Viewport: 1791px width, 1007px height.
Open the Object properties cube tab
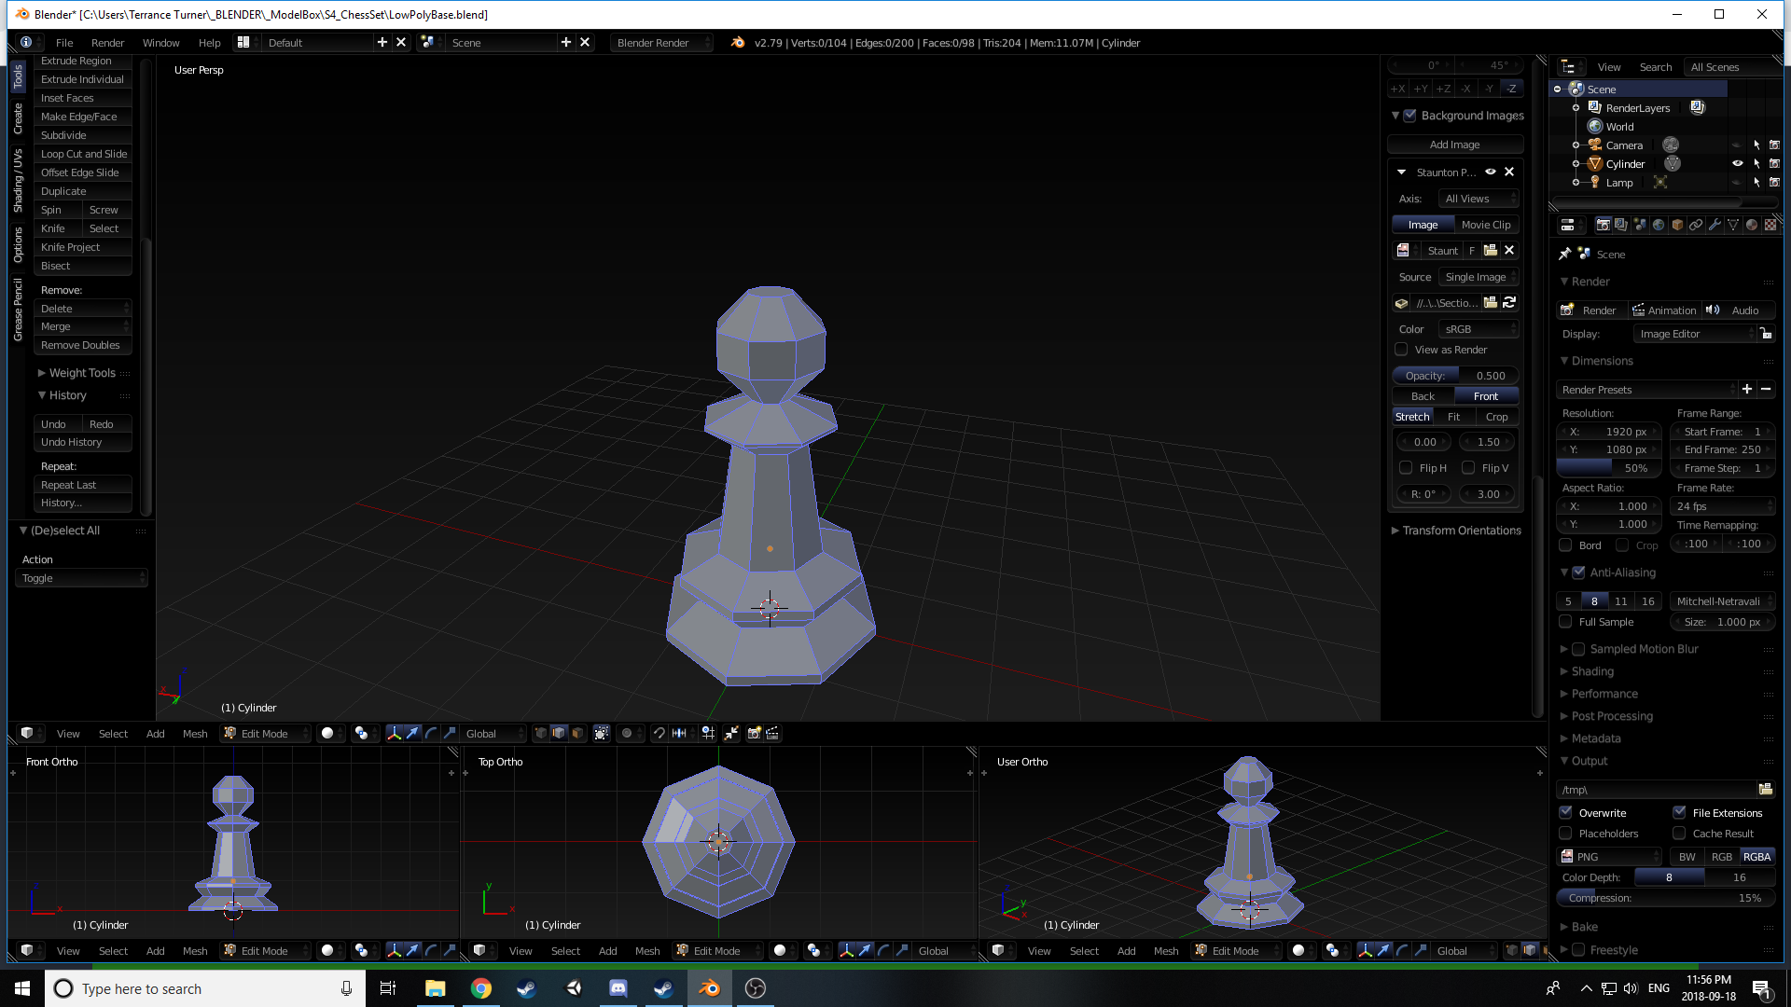pyautogui.click(x=1677, y=225)
